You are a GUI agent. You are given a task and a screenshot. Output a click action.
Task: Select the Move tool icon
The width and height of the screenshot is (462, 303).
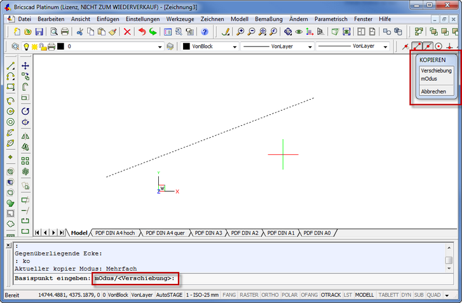pyautogui.click(x=25, y=65)
